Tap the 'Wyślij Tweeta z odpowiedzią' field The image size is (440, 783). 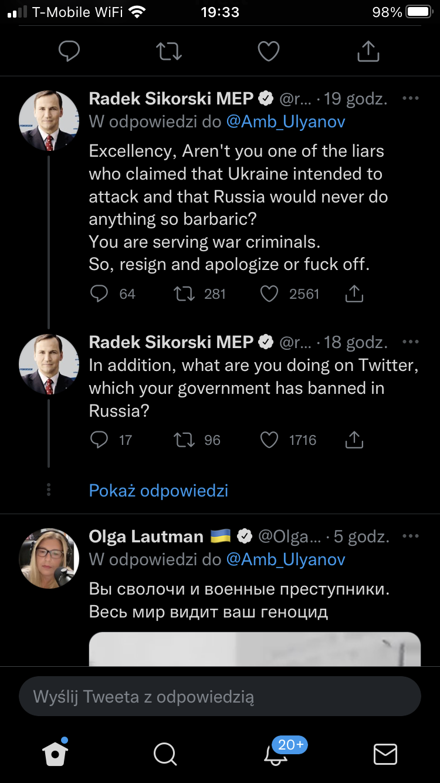pos(220,697)
